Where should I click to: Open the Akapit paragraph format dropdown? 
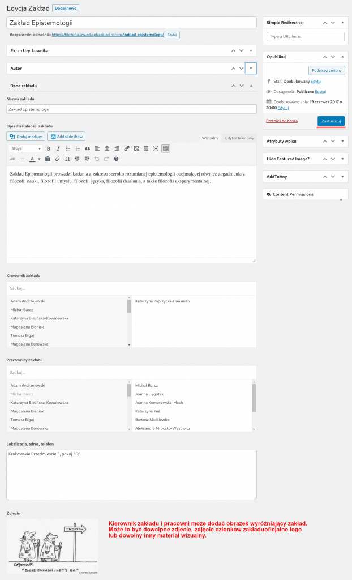[x=25, y=148]
